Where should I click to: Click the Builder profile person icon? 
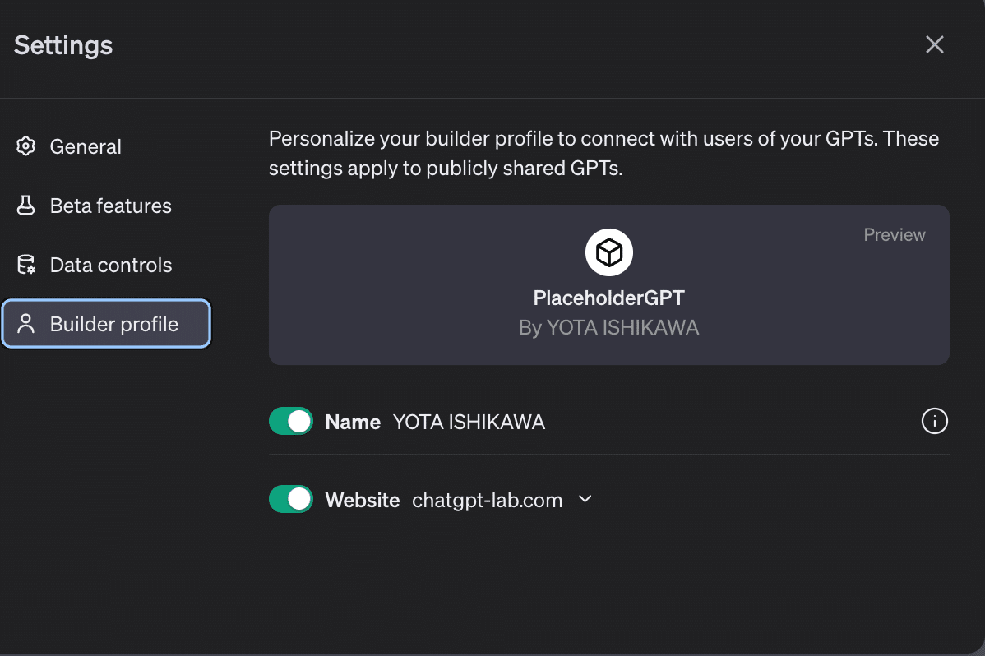[26, 324]
